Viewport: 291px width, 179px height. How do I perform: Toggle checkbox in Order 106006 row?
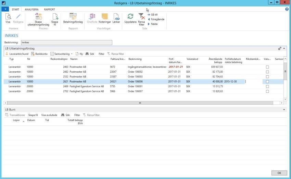coord(267,81)
